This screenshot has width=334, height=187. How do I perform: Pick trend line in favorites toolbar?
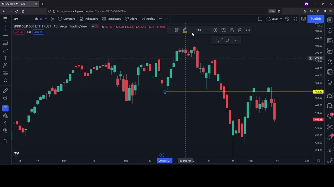click(x=220, y=40)
